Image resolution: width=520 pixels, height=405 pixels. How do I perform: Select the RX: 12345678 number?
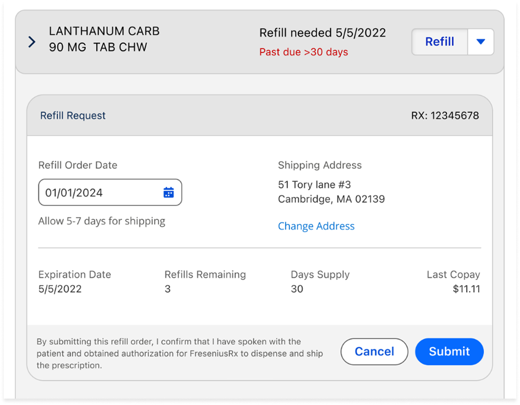[445, 115]
